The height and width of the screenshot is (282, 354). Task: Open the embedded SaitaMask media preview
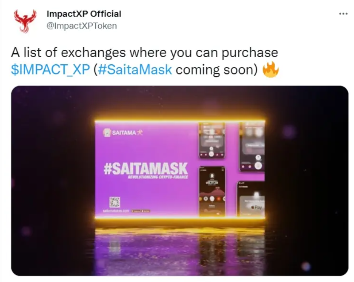pyautogui.click(x=180, y=181)
